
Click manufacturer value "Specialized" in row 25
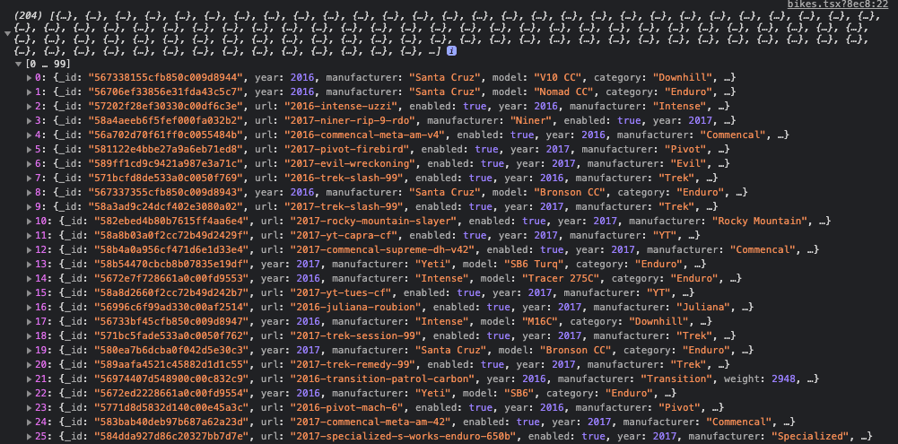tap(810, 435)
